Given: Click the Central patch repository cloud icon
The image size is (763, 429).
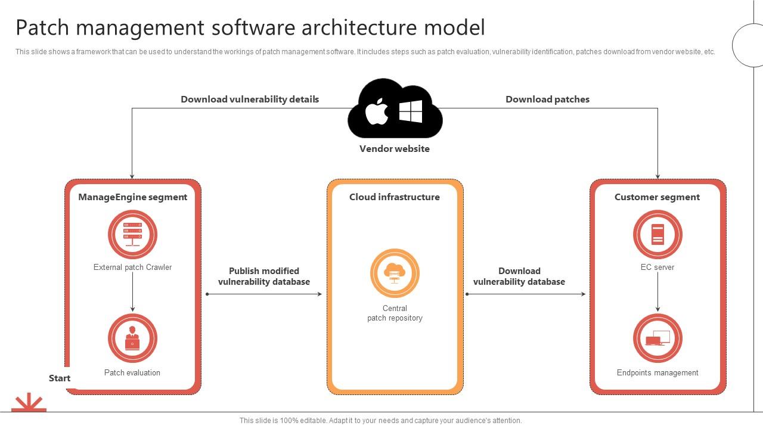Looking at the screenshot, I should tap(395, 273).
